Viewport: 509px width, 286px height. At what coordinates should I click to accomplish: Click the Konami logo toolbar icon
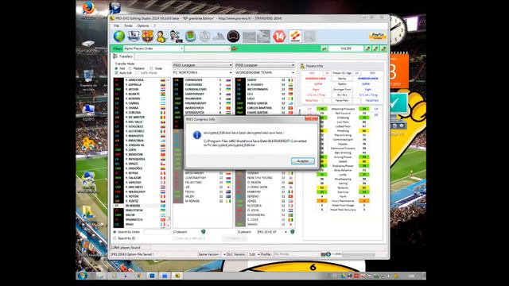(295, 37)
